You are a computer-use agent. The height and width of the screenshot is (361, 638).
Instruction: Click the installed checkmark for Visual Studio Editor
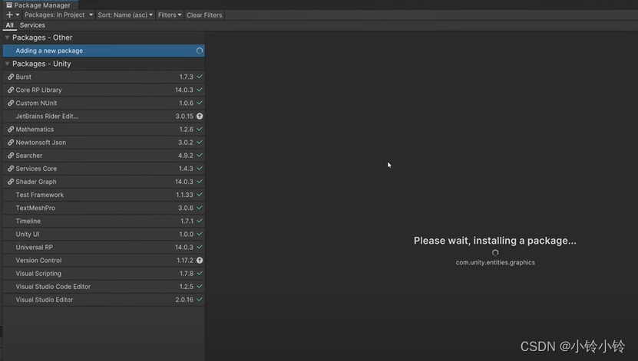pos(200,299)
